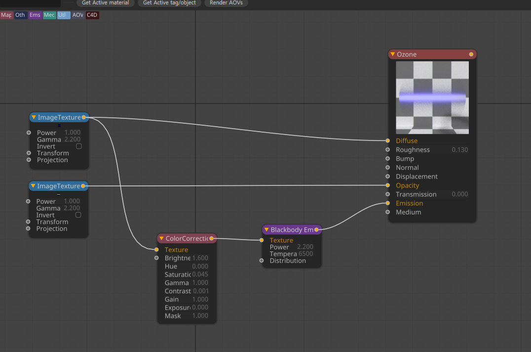531x352 pixels.
Task: Click the Ozone node output pin
Action: coord(471,54)
